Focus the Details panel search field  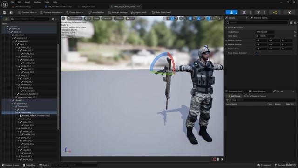[257, 23]
